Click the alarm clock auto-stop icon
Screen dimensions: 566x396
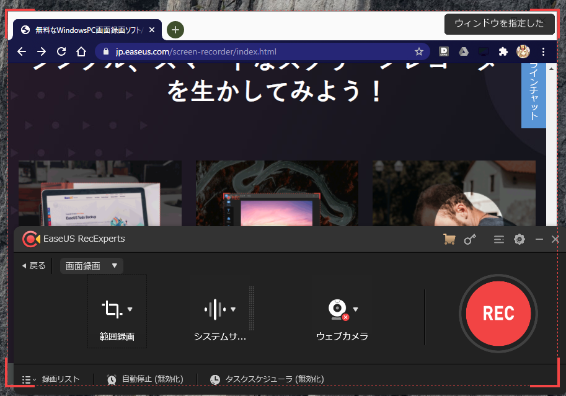coord(112,379)
